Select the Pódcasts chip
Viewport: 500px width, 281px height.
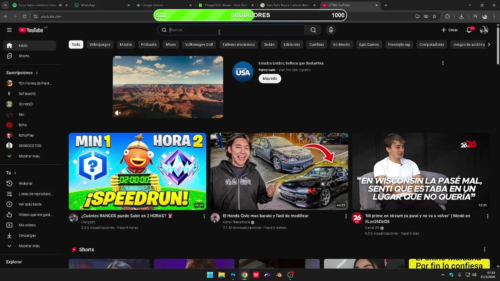pyautogui.click(x=149, y=44)
